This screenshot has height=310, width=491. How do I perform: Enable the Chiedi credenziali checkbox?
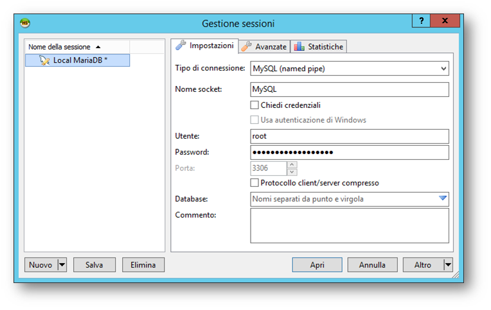[254, 105]
